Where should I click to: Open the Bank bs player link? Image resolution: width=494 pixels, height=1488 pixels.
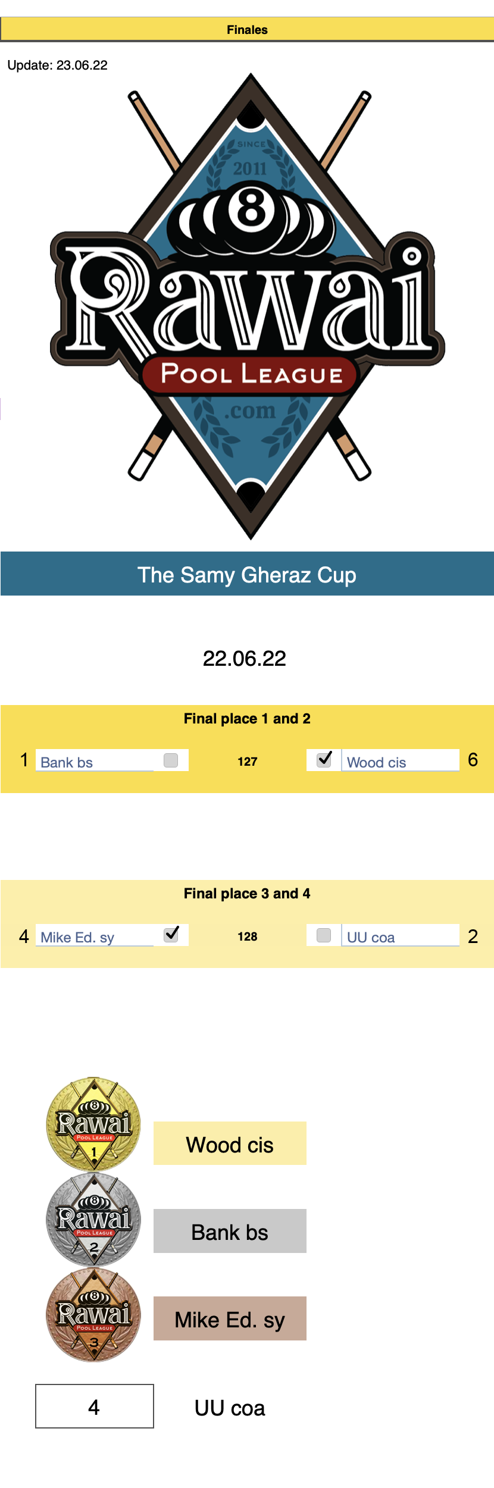point(67,762)
